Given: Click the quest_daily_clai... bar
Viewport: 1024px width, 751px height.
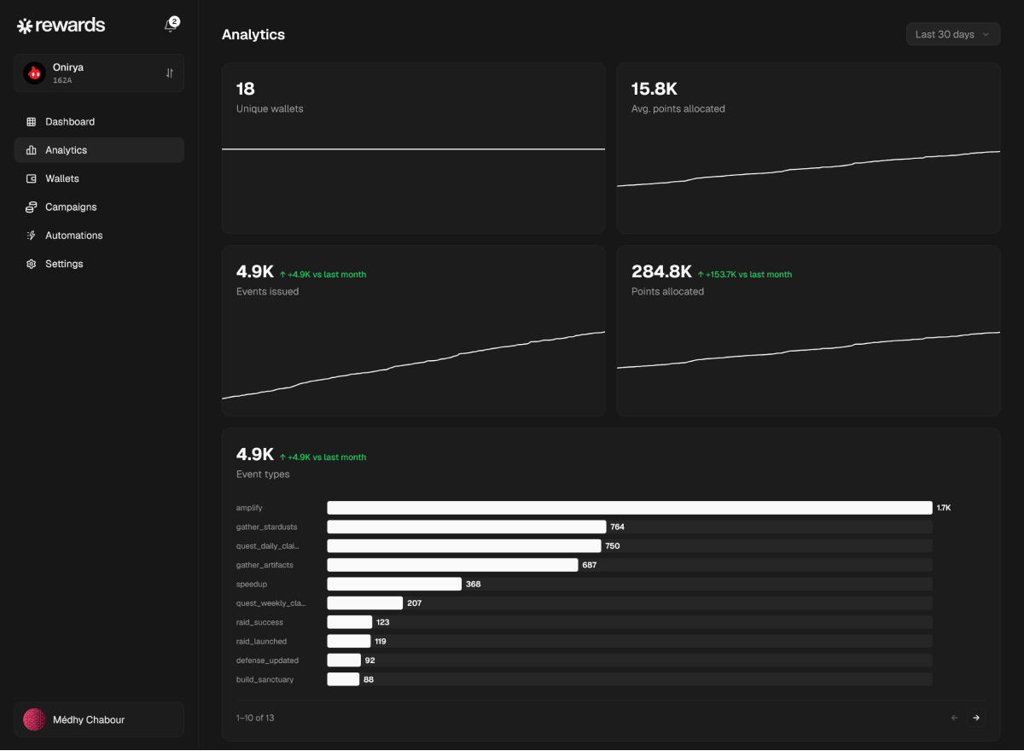Looking at the screenshot, I should click(x=464, y=545).
